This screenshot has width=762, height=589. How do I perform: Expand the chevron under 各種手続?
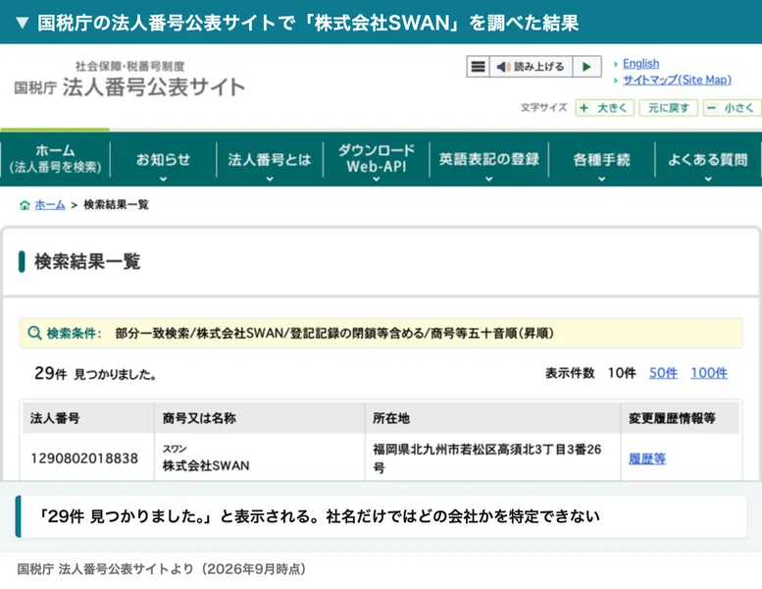point(601,179)
